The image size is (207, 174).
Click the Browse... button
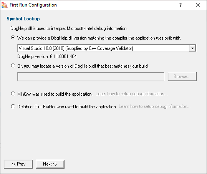tap(182, 76)
